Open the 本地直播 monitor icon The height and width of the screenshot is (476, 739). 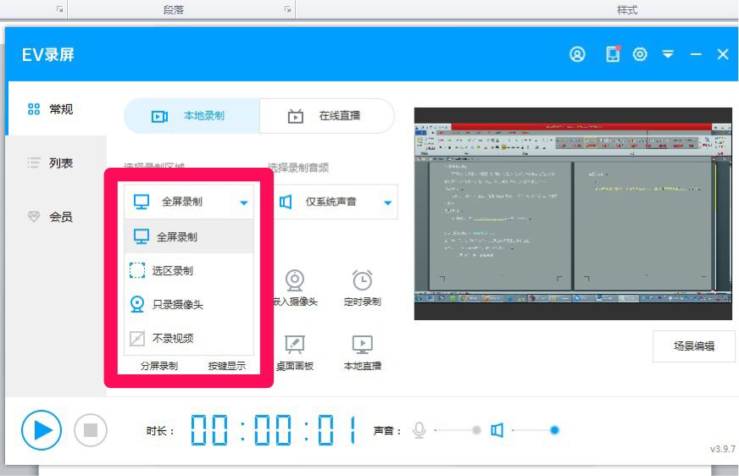point(362,345)
